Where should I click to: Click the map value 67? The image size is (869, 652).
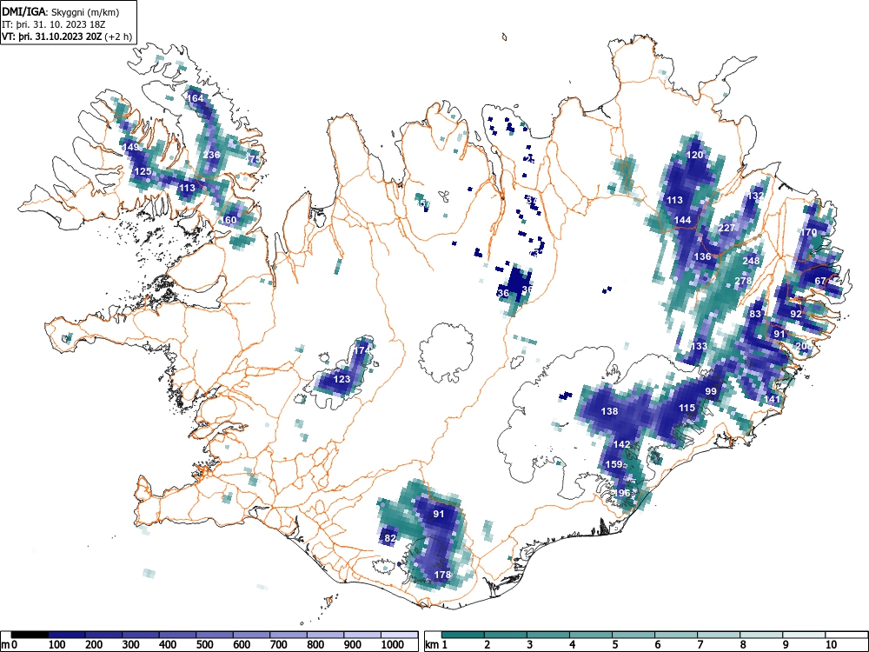point(821,281)
